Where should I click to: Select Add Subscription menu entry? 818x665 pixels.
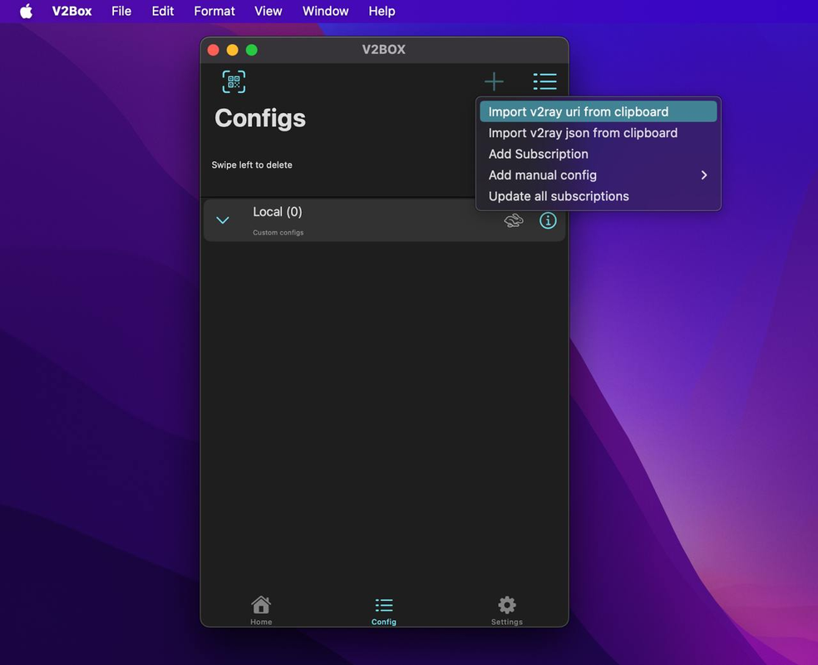tap(598, 154)
